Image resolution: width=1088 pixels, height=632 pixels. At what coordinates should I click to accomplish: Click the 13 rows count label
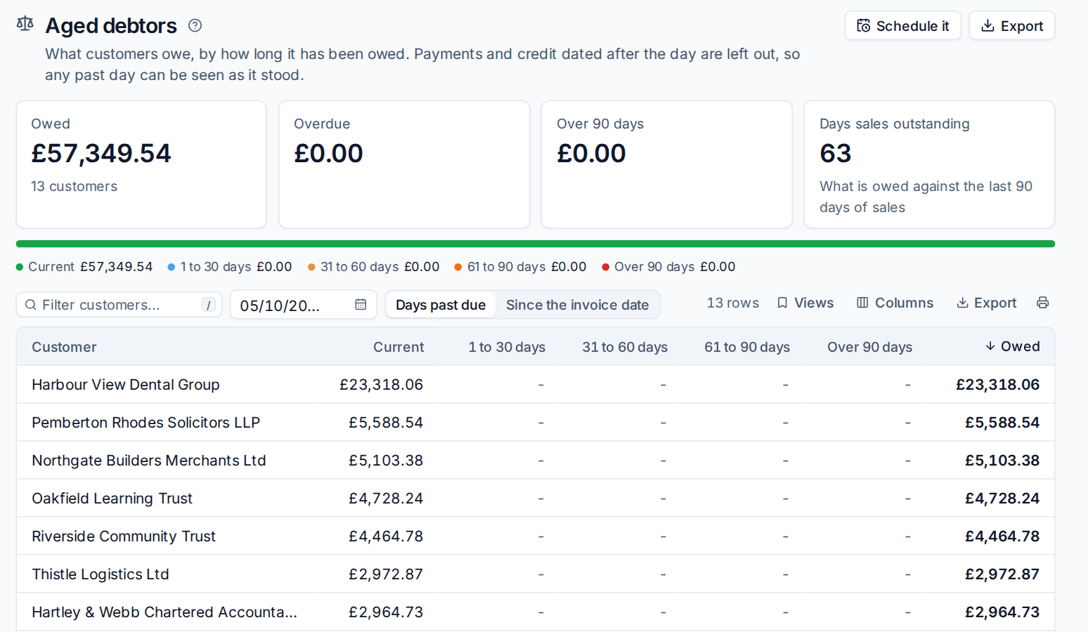[733, 303]
